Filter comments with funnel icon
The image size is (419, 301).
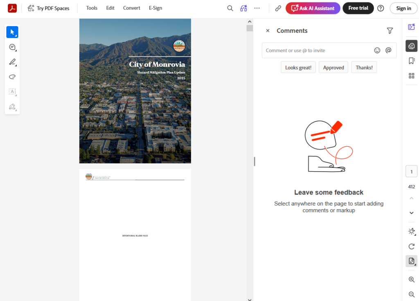pos(390,31)
